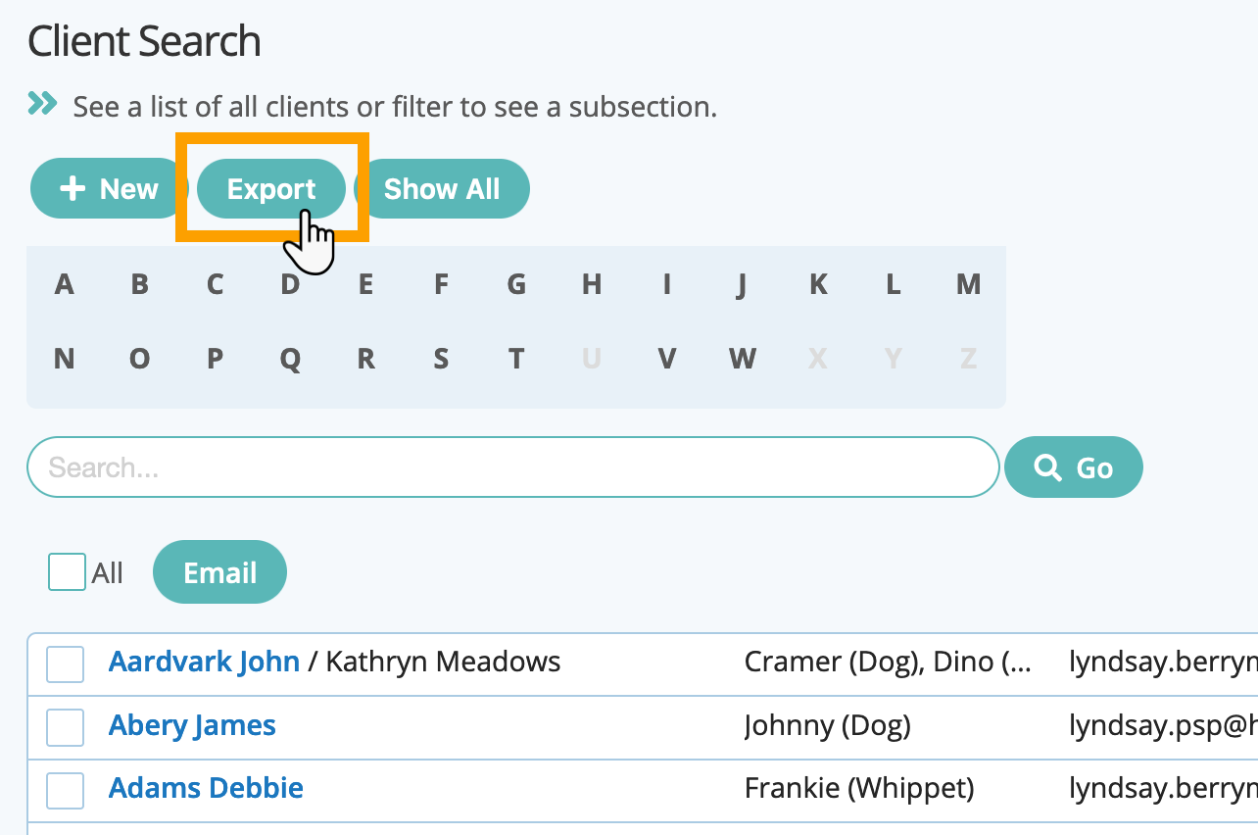The height and width of the screenshot is (835, 1258).
Task: Filter clients by letter M
Action: point(968,284)
